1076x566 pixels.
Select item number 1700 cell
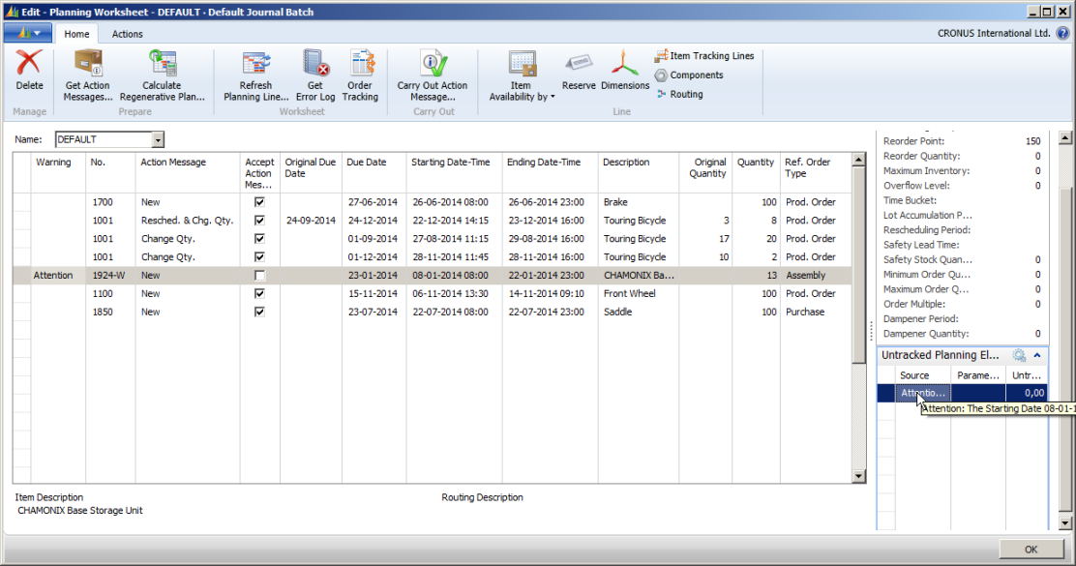(x=103, y=201)
